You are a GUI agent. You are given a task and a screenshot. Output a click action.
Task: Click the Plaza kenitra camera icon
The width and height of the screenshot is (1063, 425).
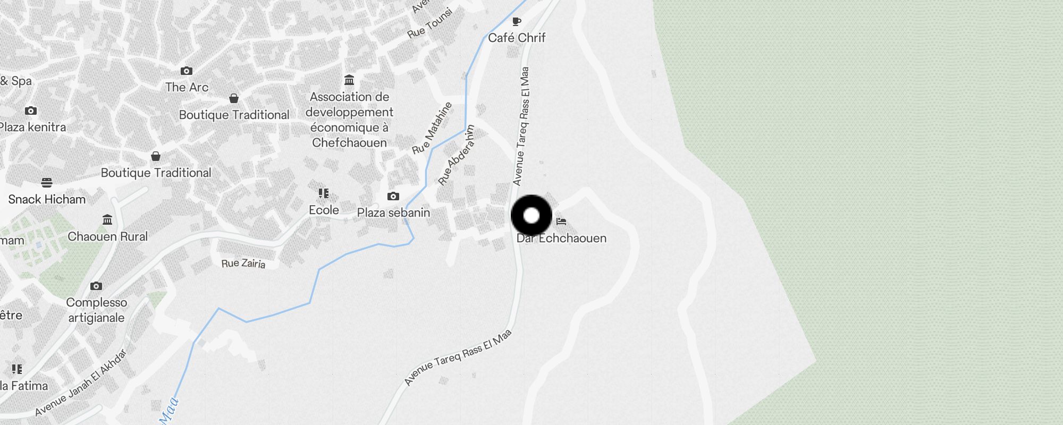(x=31, y=110)
